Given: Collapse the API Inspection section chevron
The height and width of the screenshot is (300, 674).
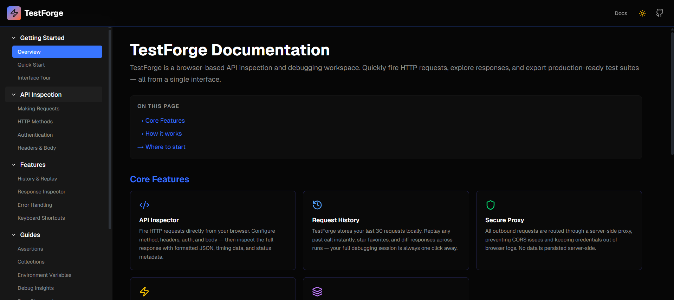Looking at the screenshot, I should (x=14, y=95).
